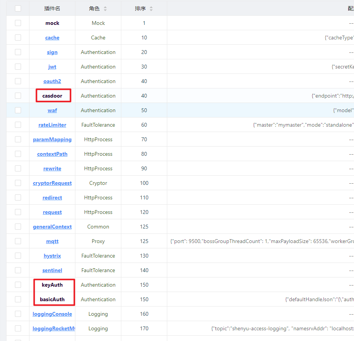The image size is (354, 341).
Task: Check the oauth2 row checkbox
Action: [x=18, y=81]
